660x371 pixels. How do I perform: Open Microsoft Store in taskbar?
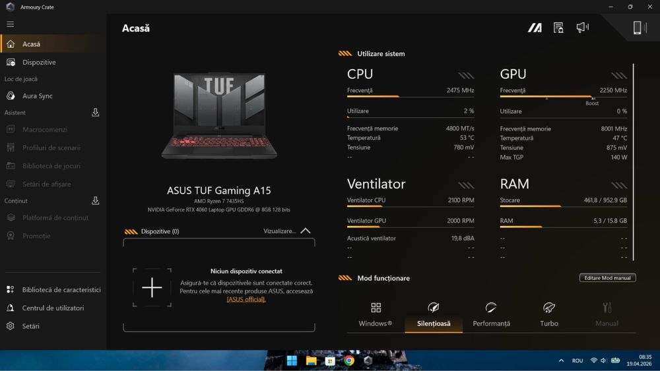(x=330, y=360)
